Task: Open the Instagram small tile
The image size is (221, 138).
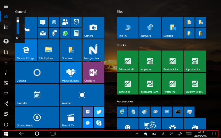Action: point(54,22)
